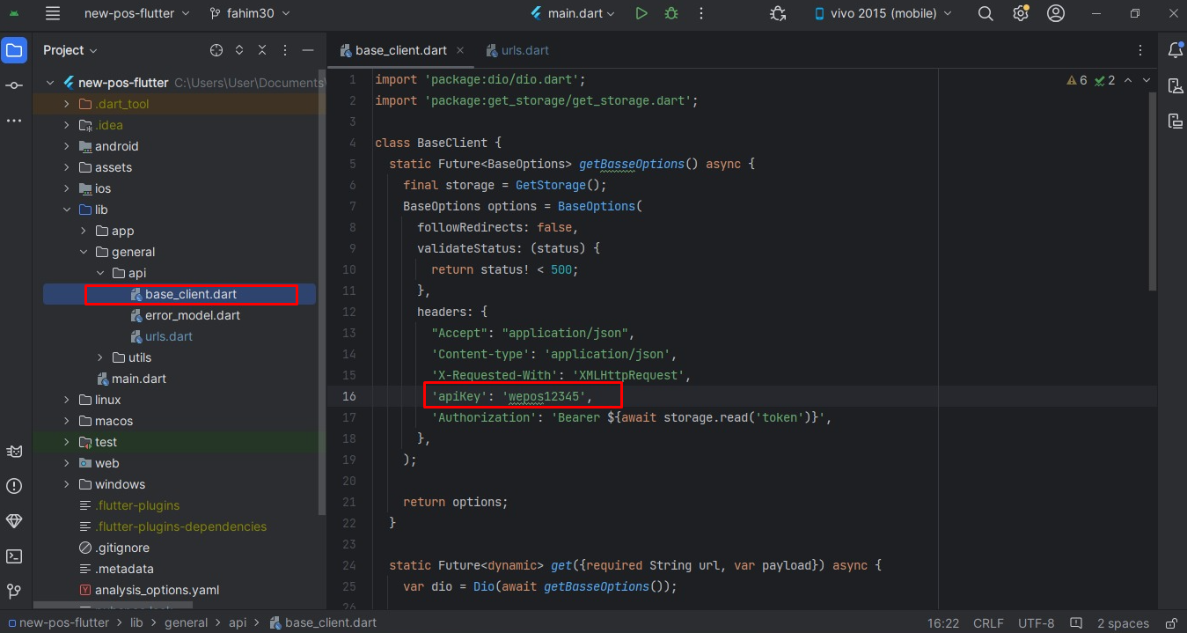This screenshot has height=633, width=1187.
Task: Expand the android folder
Action: tap(67, 146)
